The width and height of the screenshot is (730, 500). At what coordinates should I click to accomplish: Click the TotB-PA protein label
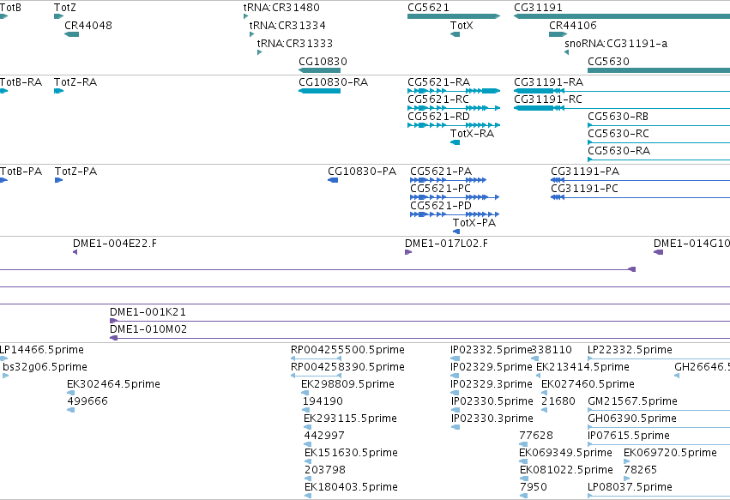tap(21, 172)
